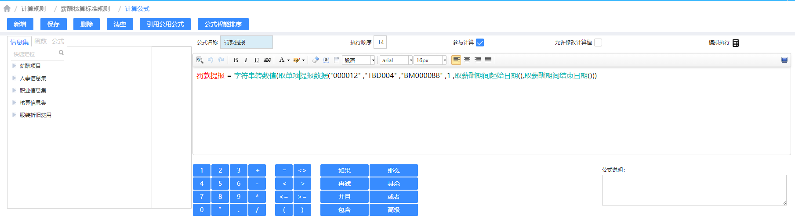Switch to the 函数 tab
This screenshot has width=795, height=223.
[40, 41]
